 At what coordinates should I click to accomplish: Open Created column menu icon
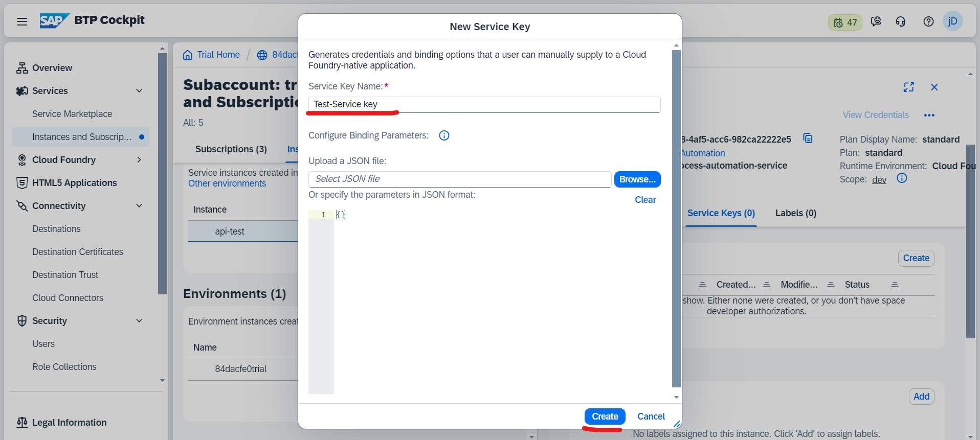[x=767, y=285]
